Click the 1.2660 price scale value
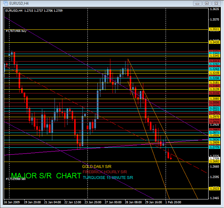224x208 pixels. point(214,167)
